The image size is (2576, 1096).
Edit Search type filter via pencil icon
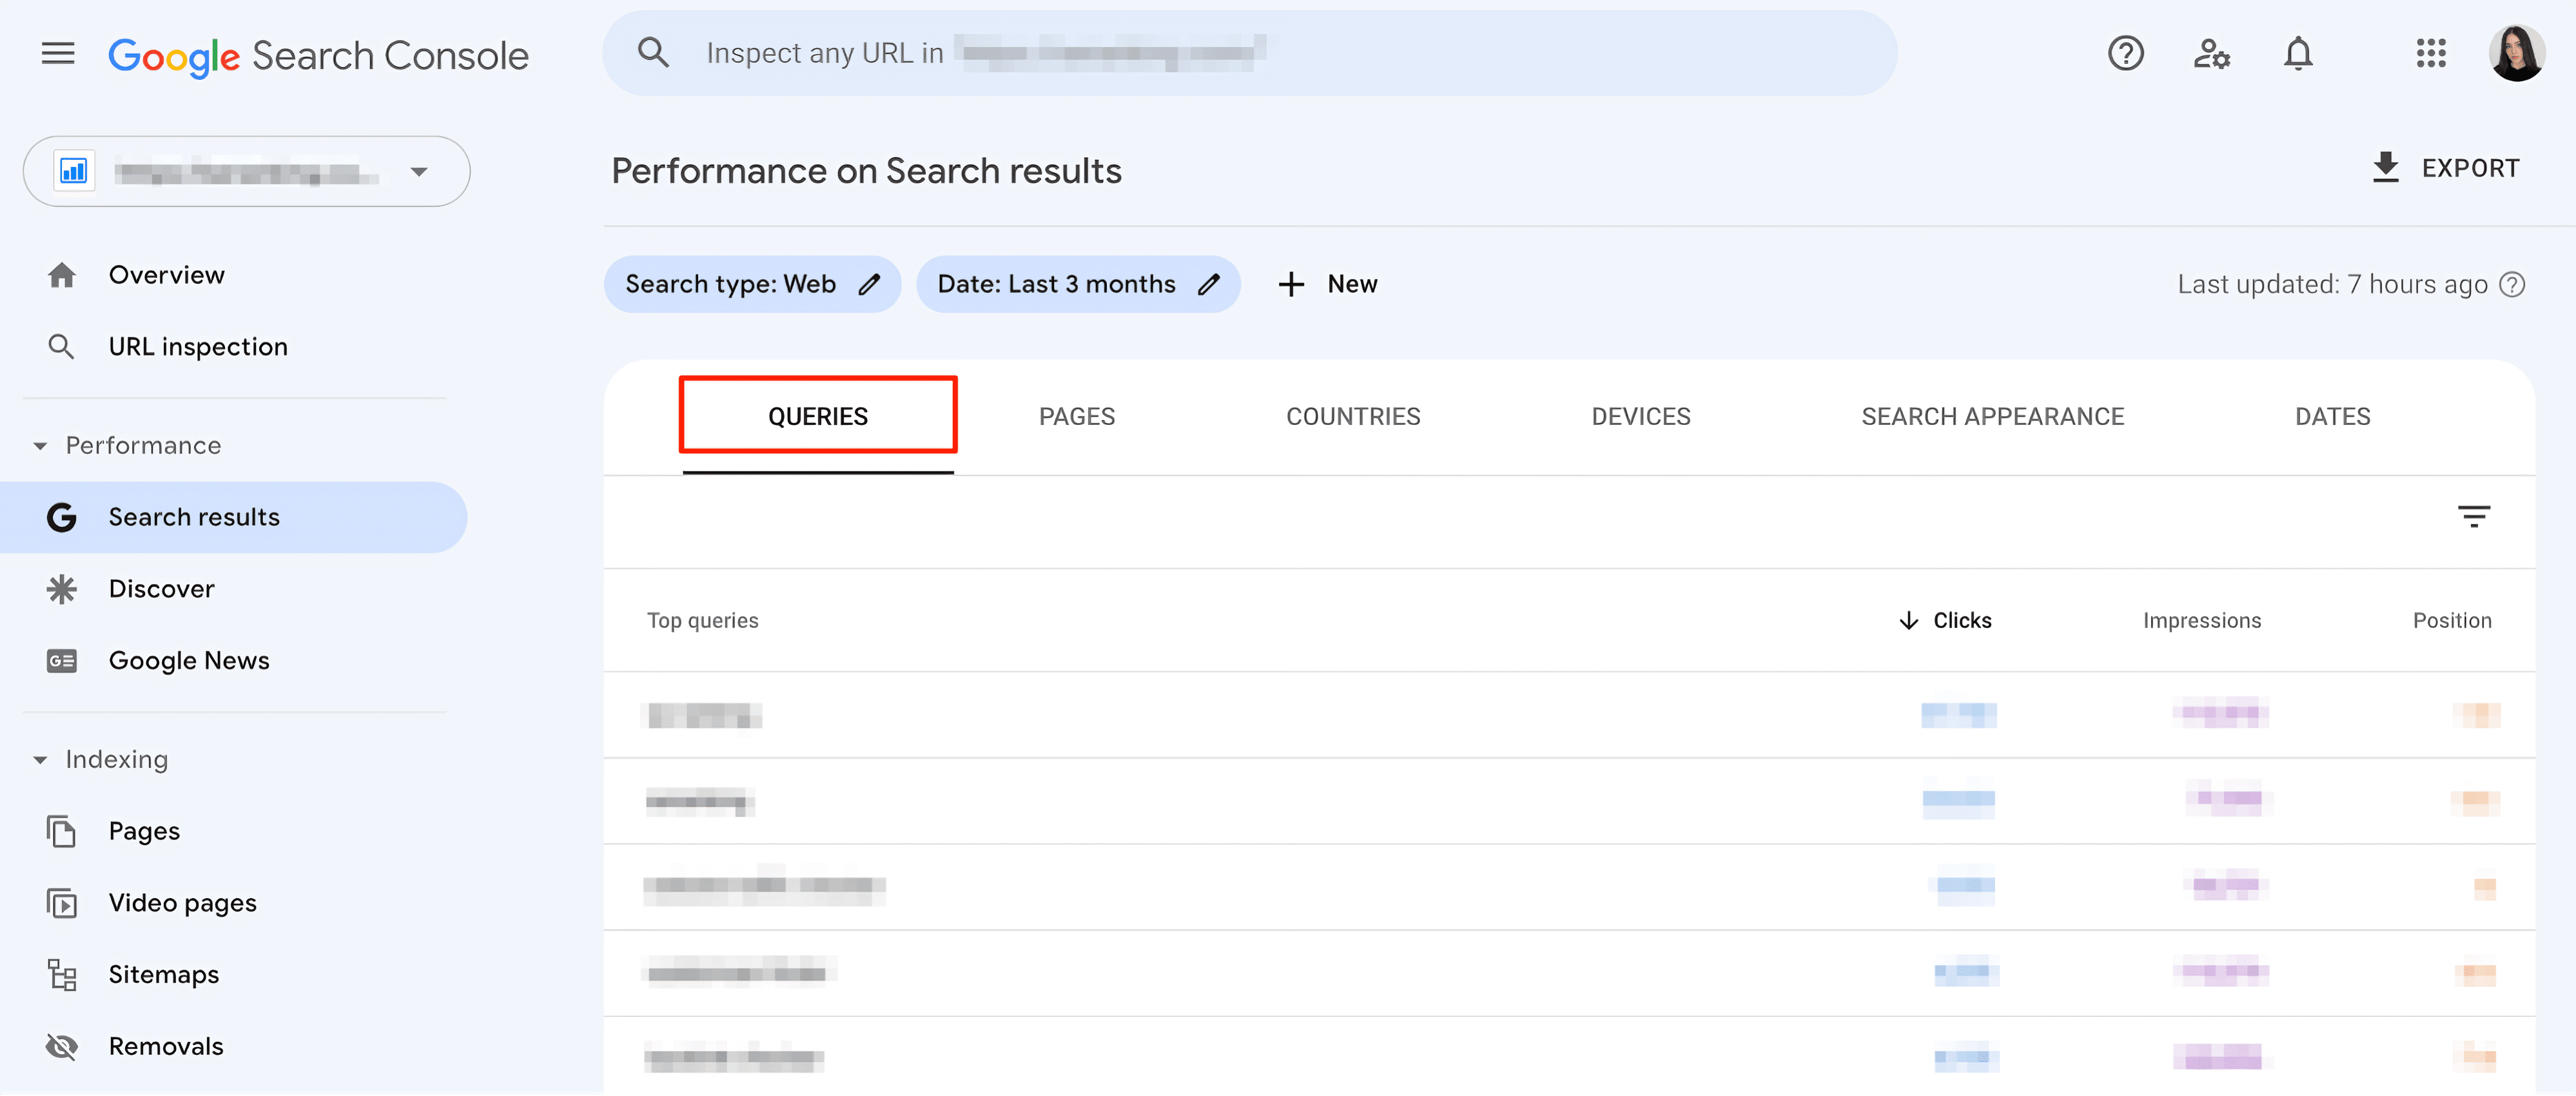tap(869, 285)
